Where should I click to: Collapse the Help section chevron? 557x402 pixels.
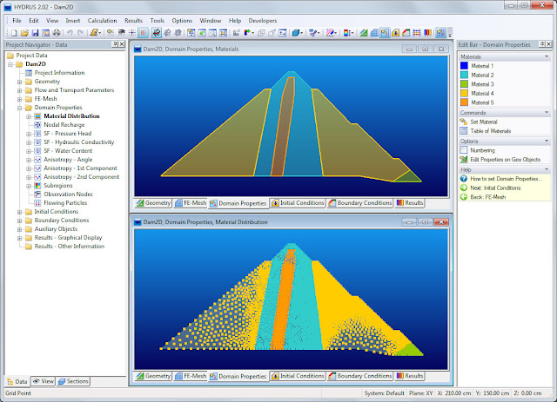tap(547, 169)
